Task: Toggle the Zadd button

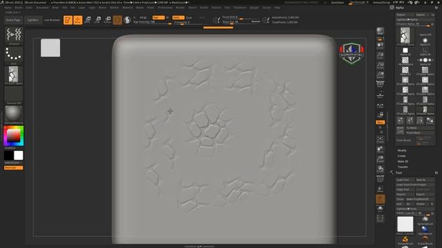Action: [178, 17]
